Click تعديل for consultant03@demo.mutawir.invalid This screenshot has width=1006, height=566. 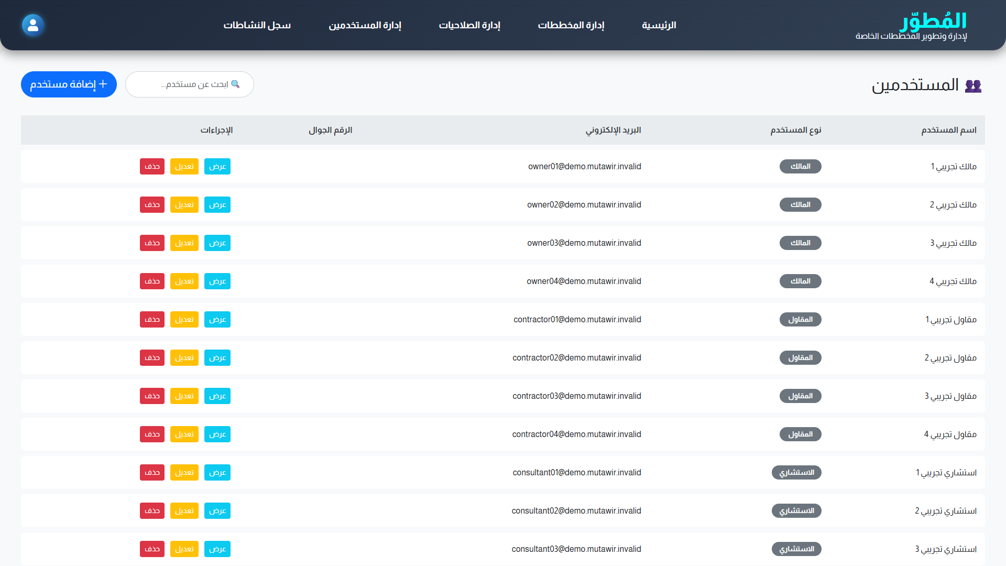(x=184, y=549)
